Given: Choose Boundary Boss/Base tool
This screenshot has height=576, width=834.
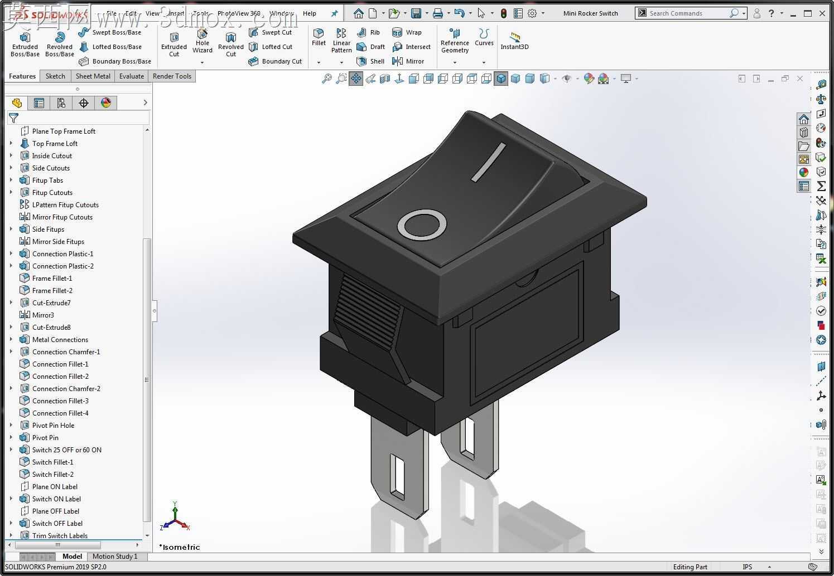Looking at the screenshot, I should click(115, 61).
